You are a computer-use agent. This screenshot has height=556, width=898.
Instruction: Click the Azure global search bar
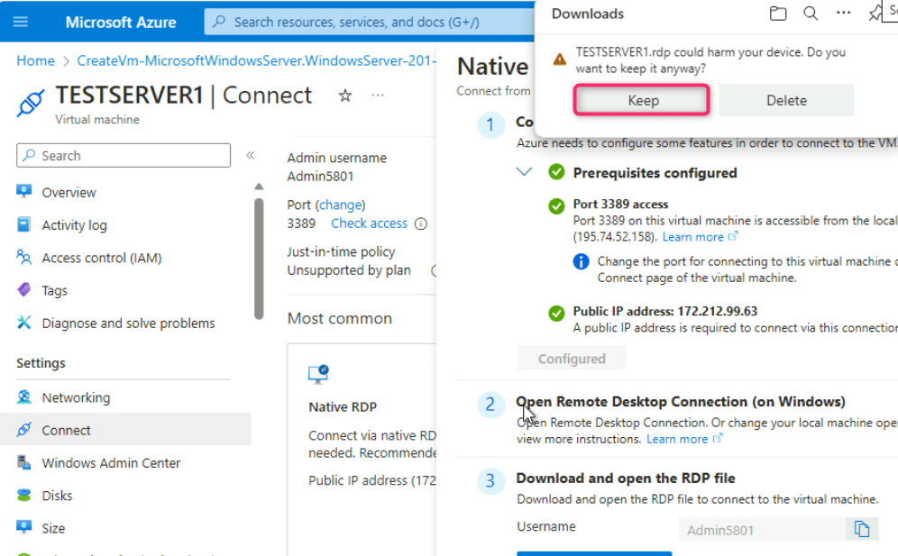pyautogui.click(x=370, y=22)
